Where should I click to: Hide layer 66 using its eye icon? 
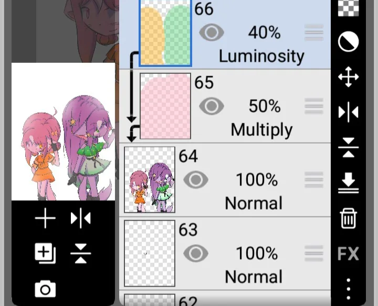pyautogui.click(x=212, y=32)
